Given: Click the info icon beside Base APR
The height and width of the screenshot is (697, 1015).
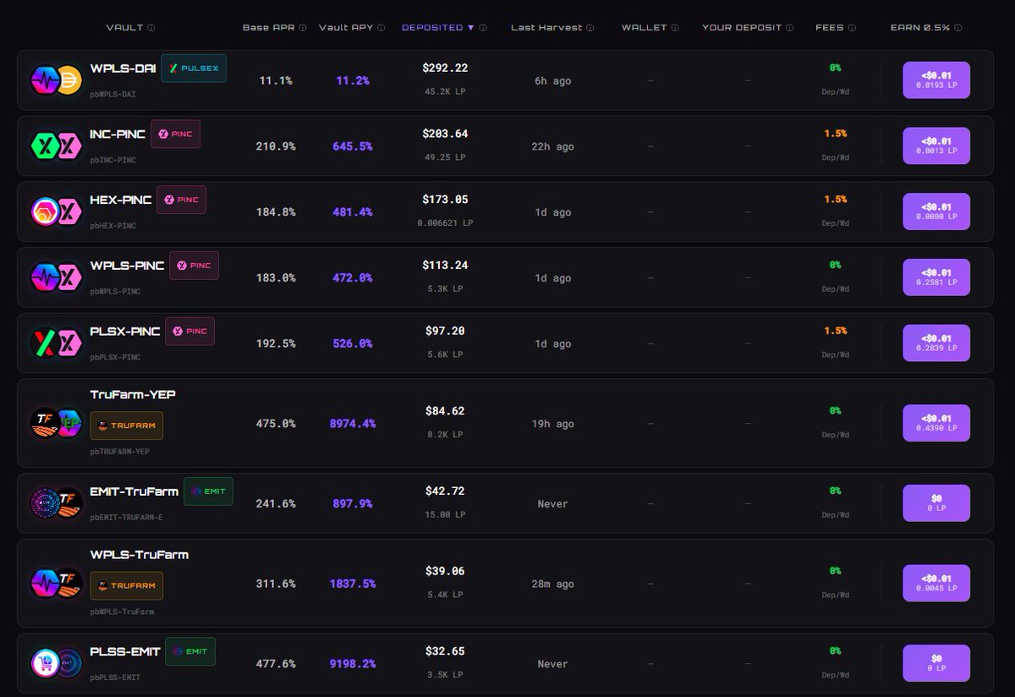Looking at the screenshot, I should tap(302, 28).
